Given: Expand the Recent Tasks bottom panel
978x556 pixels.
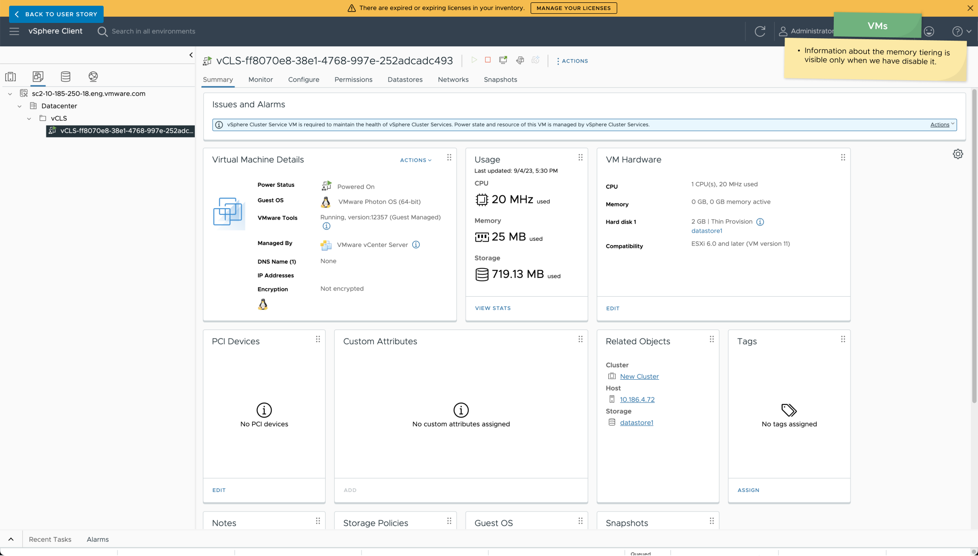Looking at the screenshot, I should (x=11, y=539).
